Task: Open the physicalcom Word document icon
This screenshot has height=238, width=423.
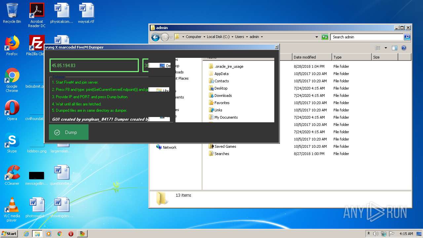Action: click(x=61, y=13)
